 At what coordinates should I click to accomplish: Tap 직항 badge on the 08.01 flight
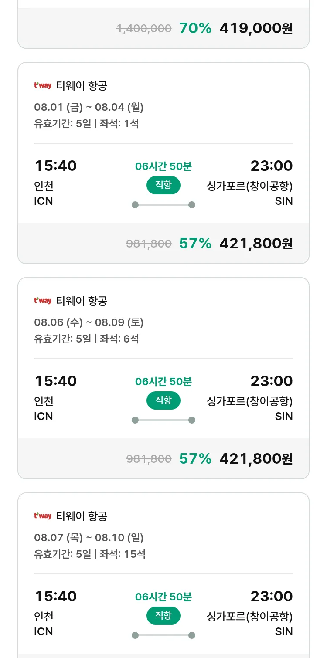pyautogui.click(x=163, y=185)
